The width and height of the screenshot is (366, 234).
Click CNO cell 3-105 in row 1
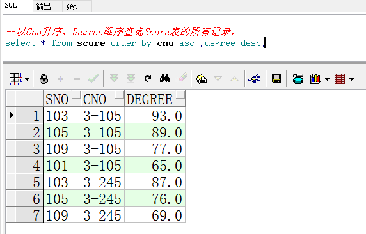pos(103,115)
